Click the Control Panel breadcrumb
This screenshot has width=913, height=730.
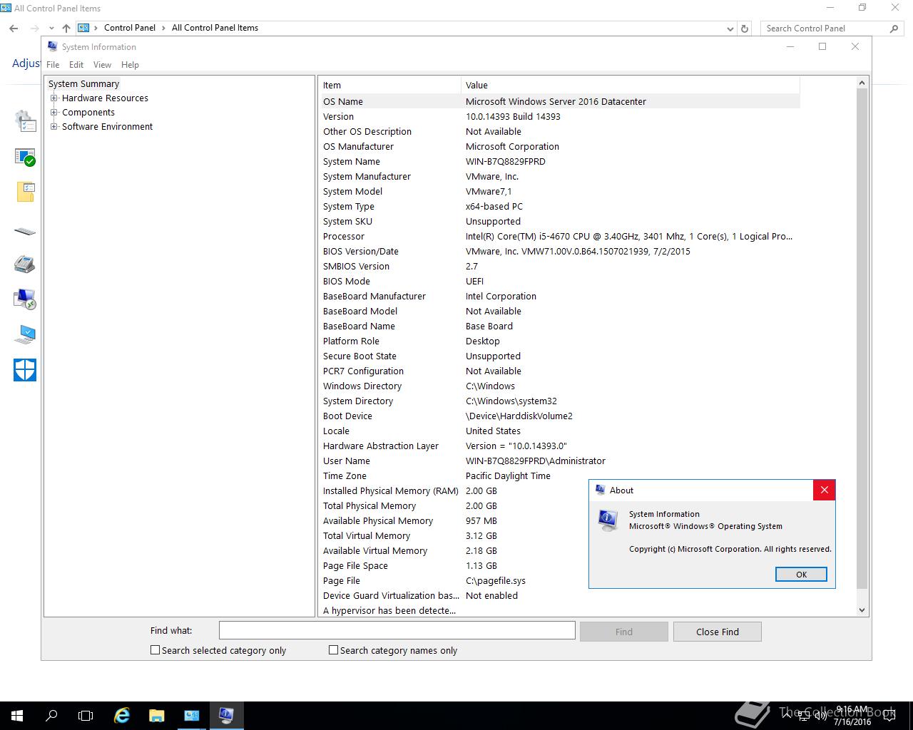point(129,28)
